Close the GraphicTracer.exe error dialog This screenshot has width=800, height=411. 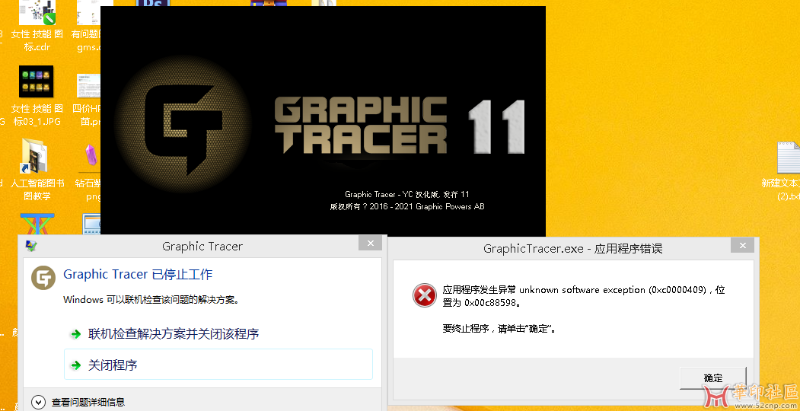tap(742, 245)
